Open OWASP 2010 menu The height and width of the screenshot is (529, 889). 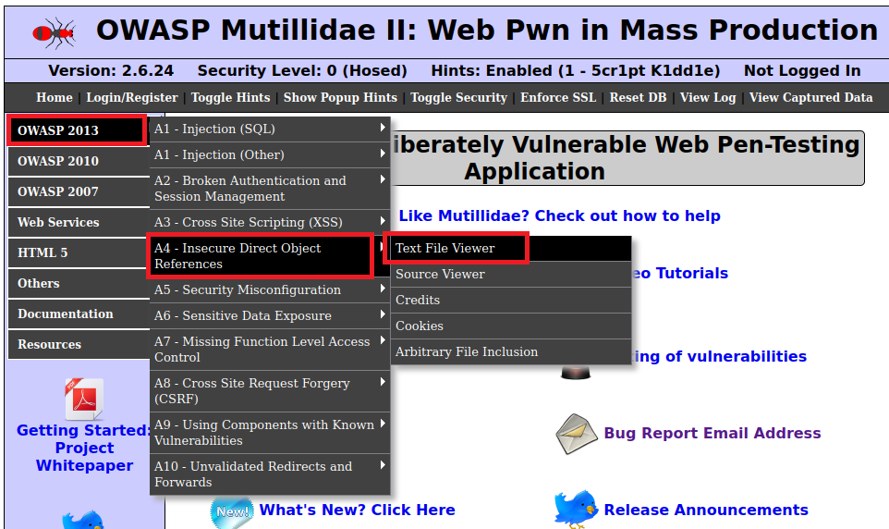[x=79, y=161]
